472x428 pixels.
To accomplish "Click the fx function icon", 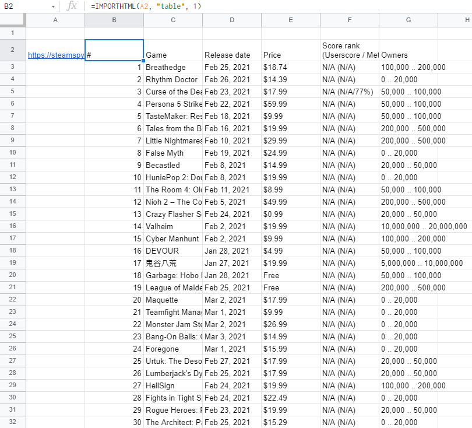I will click(72, 6).
